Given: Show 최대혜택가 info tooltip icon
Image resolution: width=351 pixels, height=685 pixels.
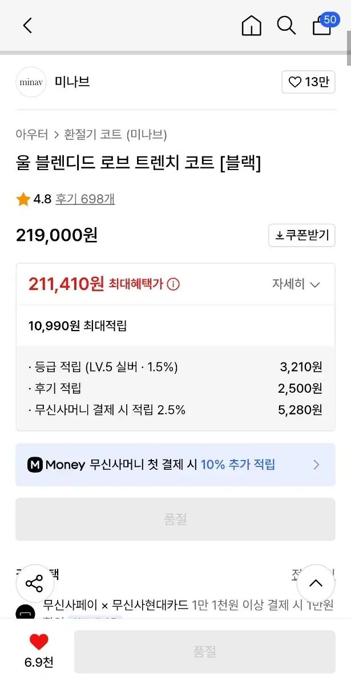Looking at the screenshot, I should pos(173,284).
